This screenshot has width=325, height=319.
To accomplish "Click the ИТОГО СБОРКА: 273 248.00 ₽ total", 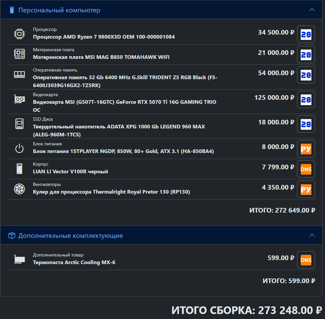I will click(246, 310).
